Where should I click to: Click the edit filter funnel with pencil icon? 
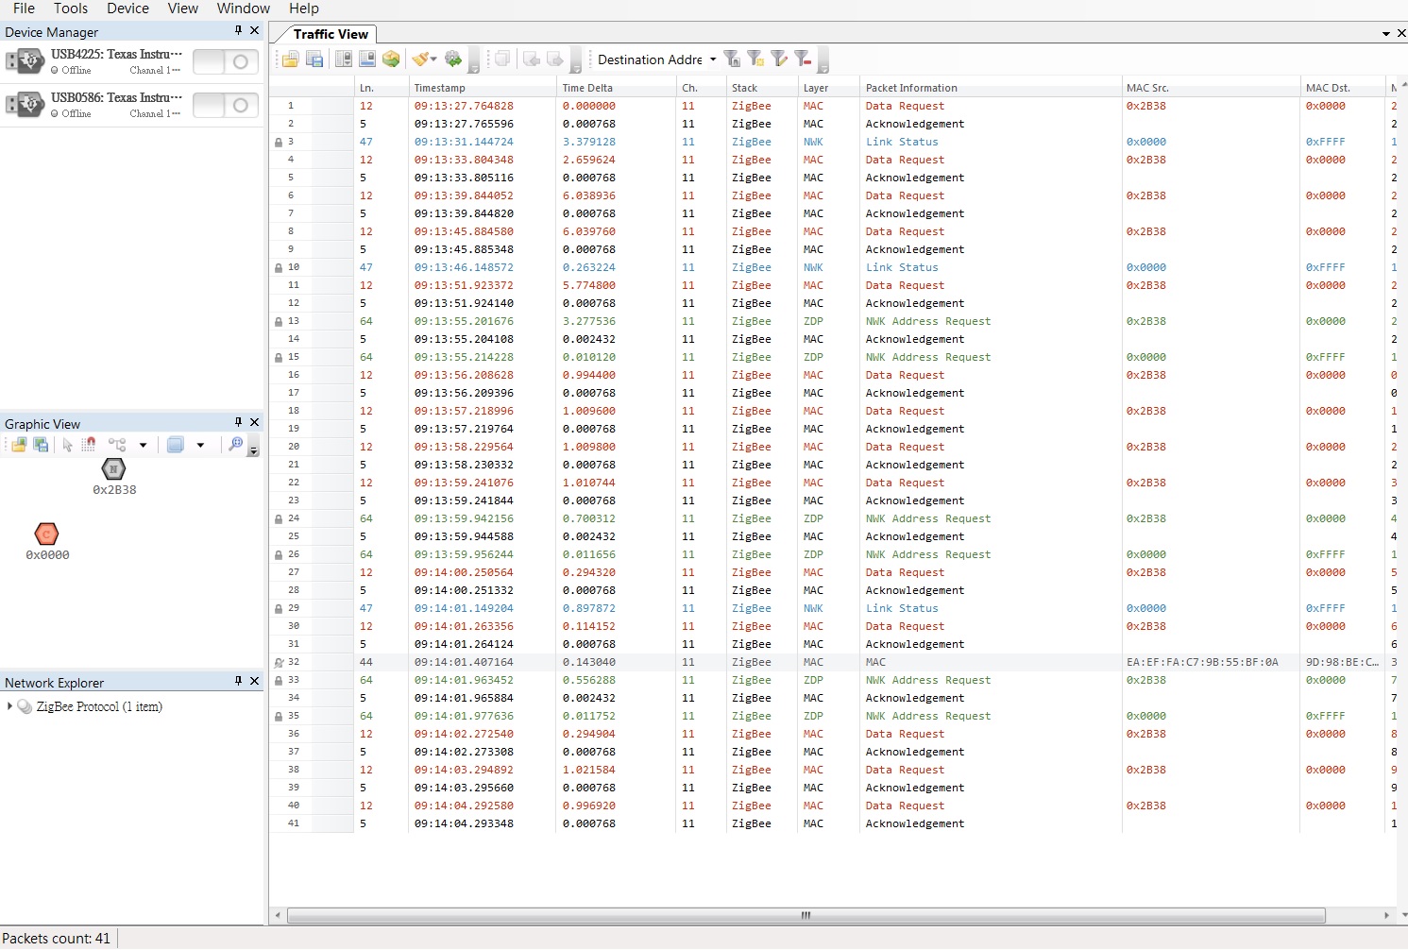pyautogui.click(x=780, y=59)
